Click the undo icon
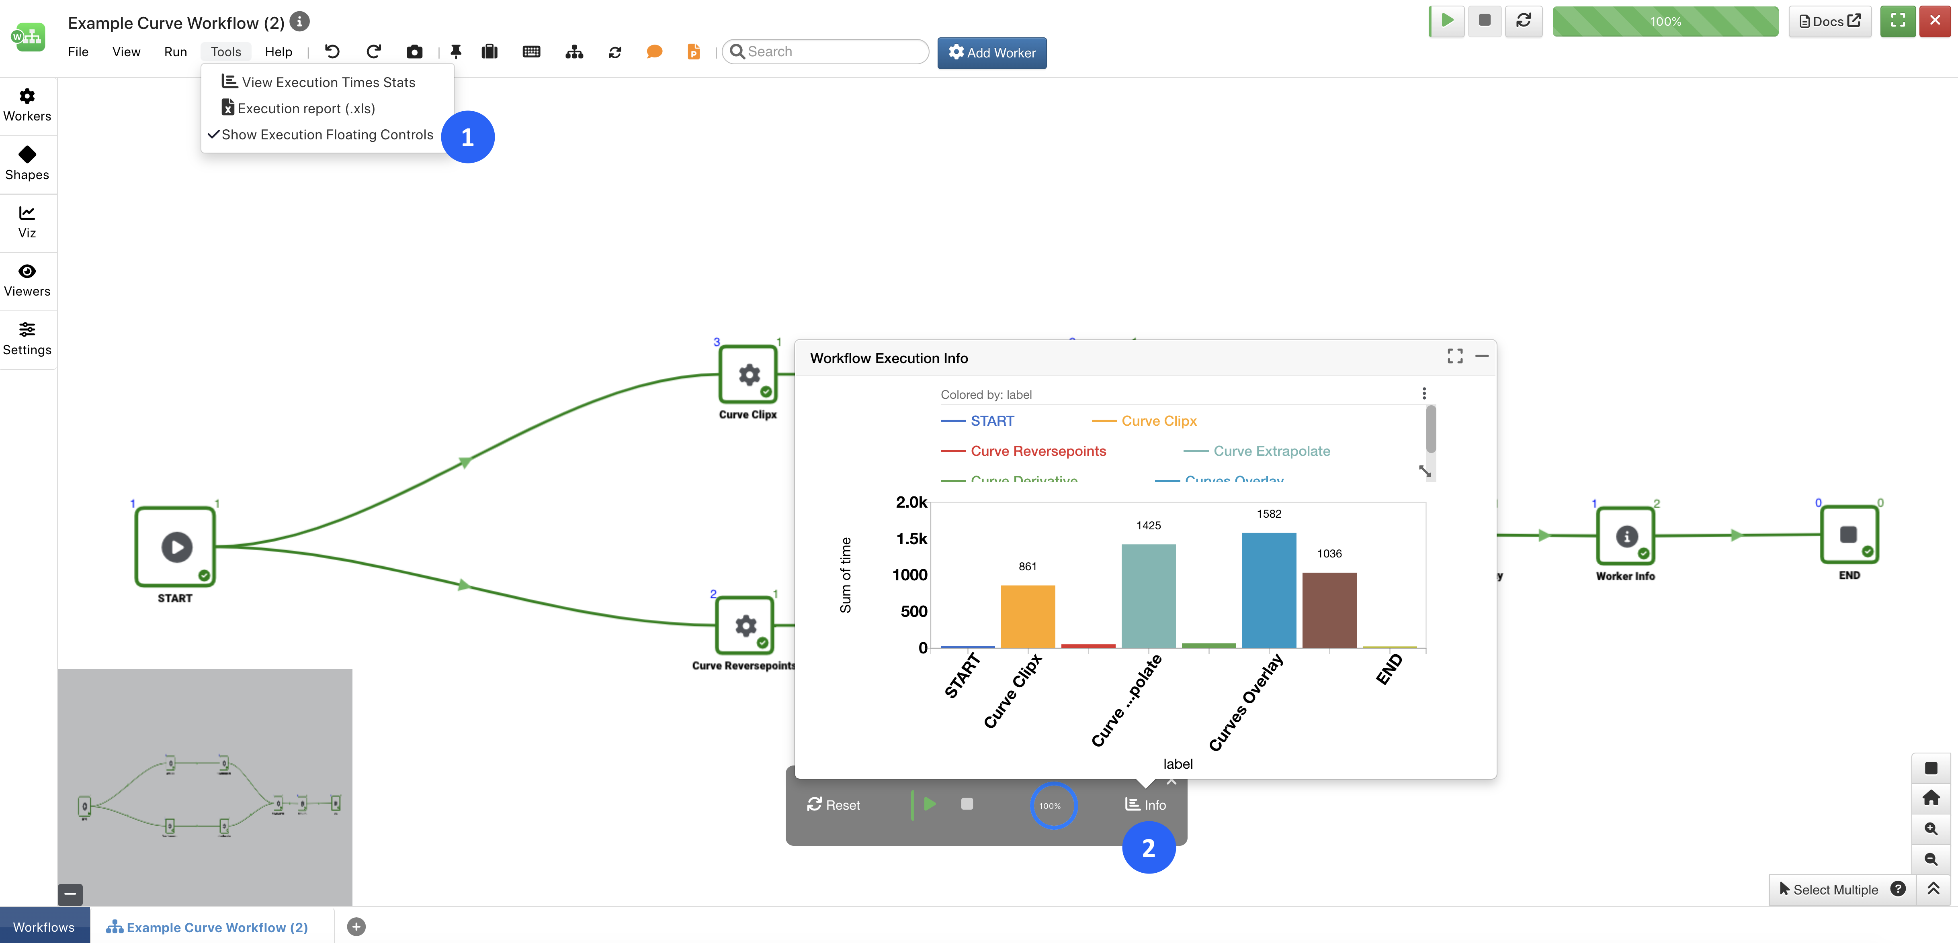This screenshot has height=943, width=1958. [x=332, y=51]
